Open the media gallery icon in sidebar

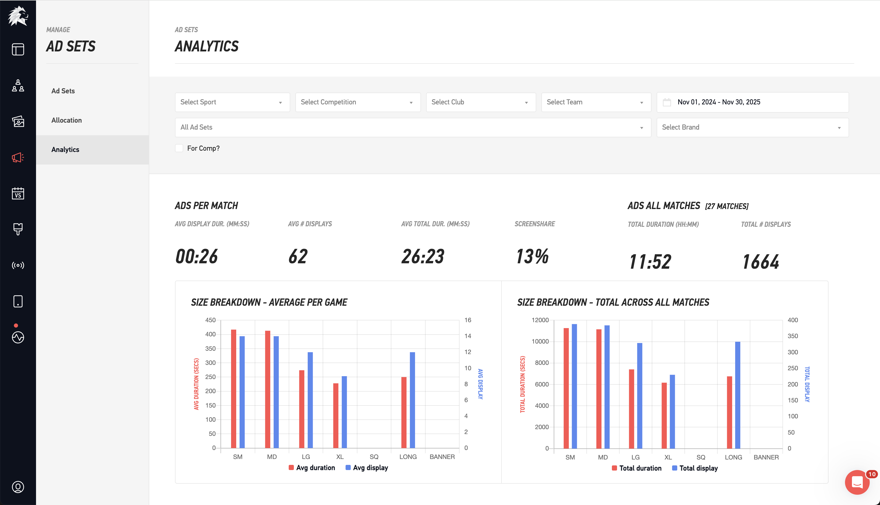(18, 122)
